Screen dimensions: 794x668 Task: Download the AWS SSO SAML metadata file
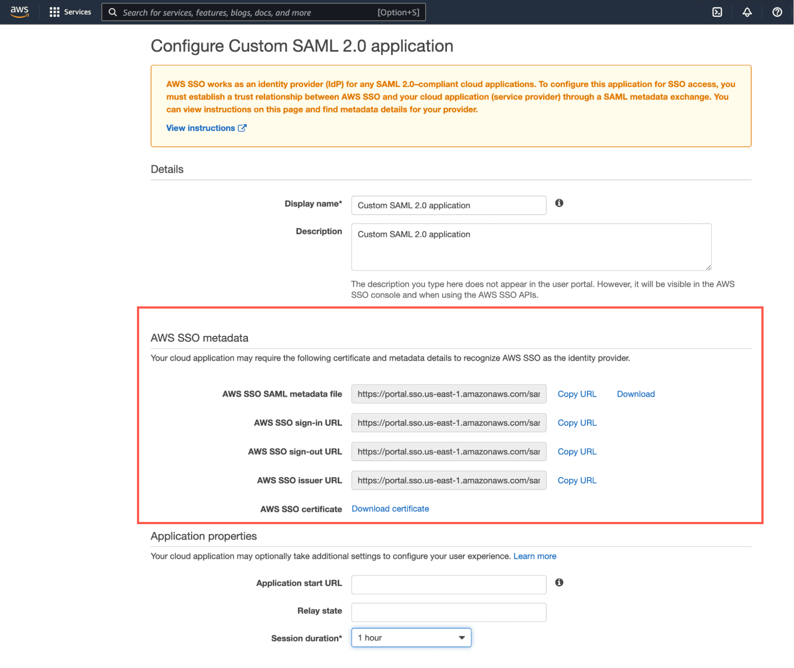point(635,394)
